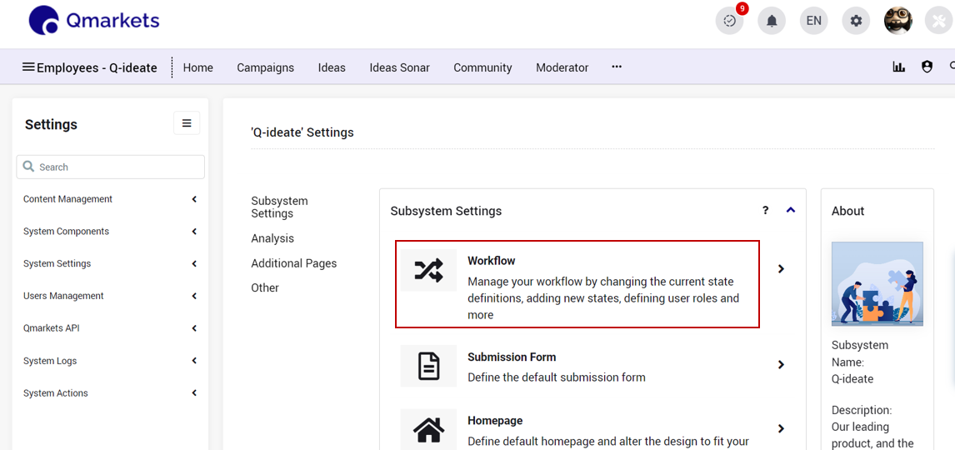This screenshot has width=955, height=450.
Task: Open the hamburger menu beside Employees - Q-ideate
Action: [x=28, y=67]
